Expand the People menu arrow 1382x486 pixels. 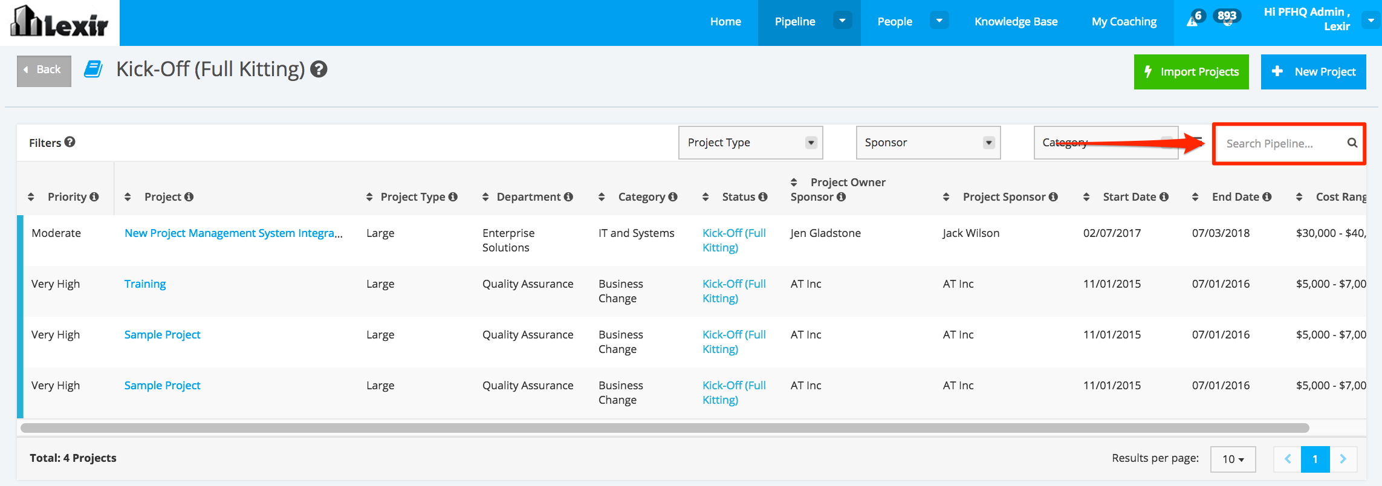(939, 21)
